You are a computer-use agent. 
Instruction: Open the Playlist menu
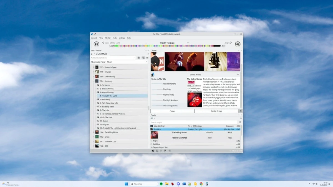(x=108, y=38)
